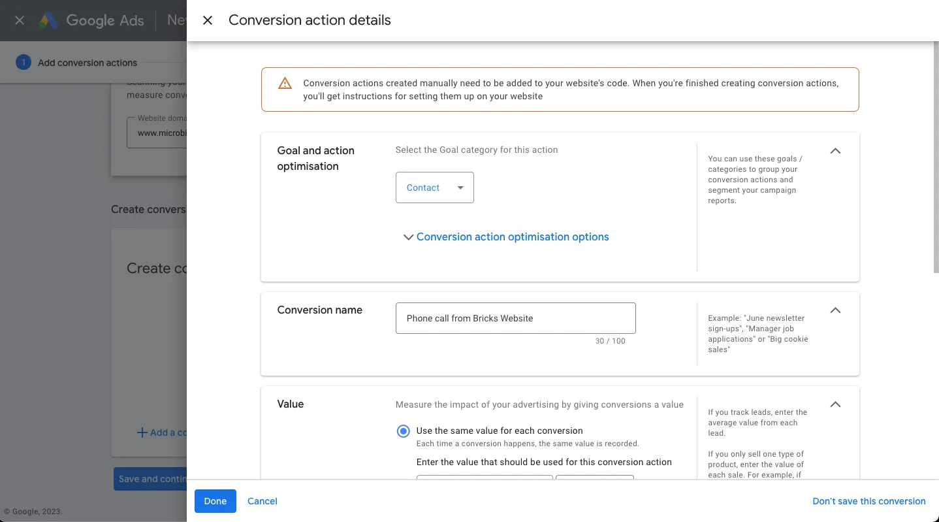Cancel the conversion action details
The width and height of the screenshot is (939, 522).
pos(262,501)
